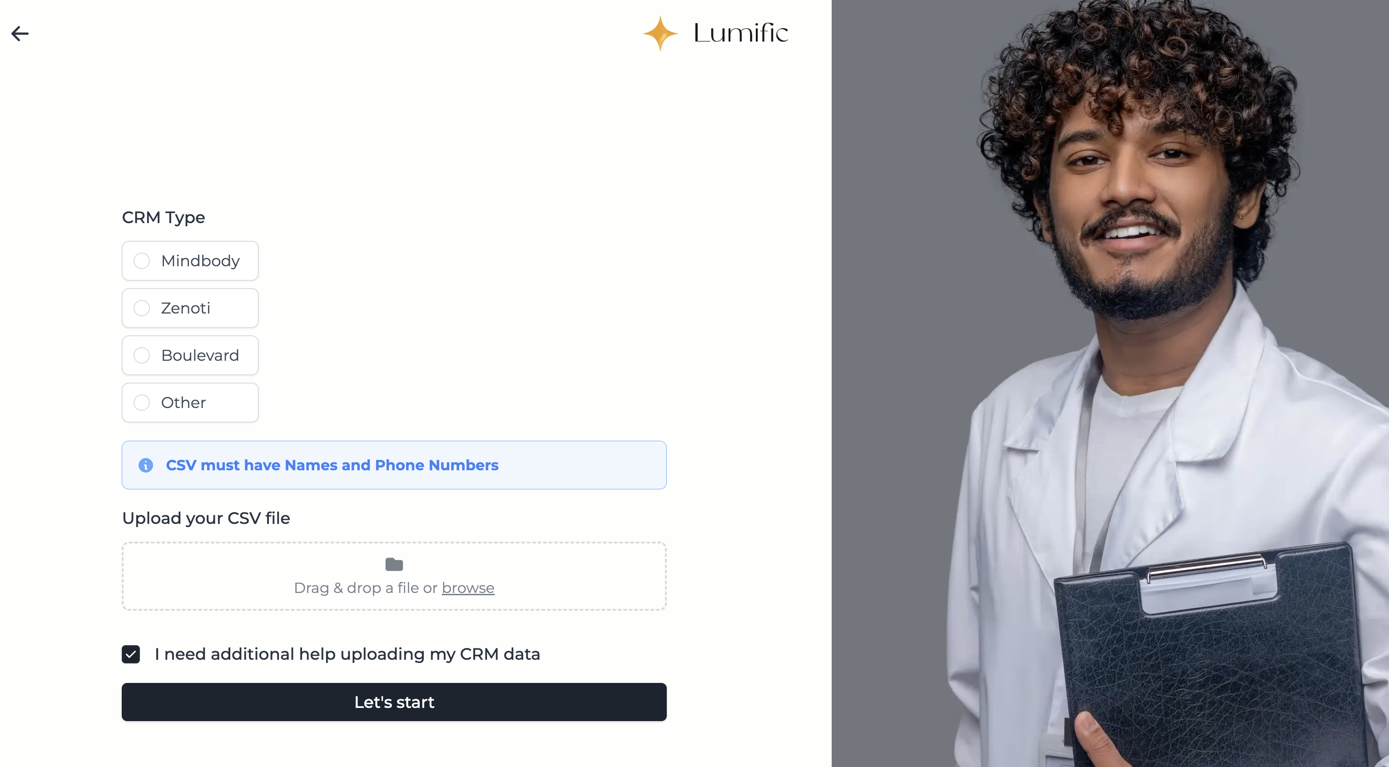
Task: Click the blue info icon in CSV notice
Action: 146,465
